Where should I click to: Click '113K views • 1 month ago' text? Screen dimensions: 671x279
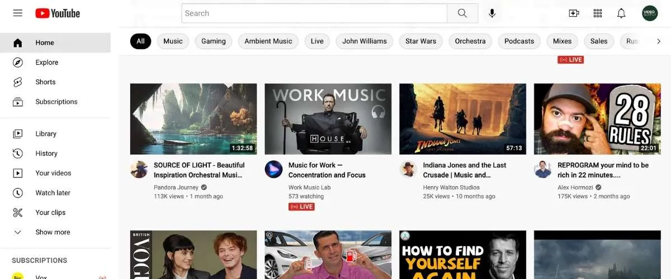[x=188, y=196]
